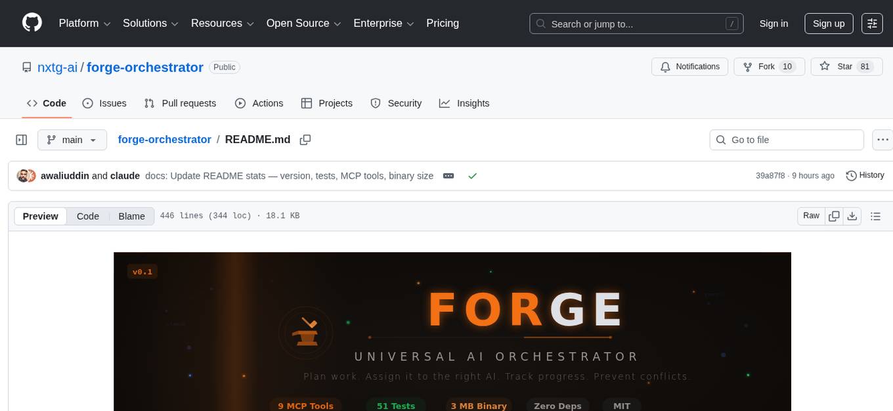
Task: Switch to the Code view of README
Action: [87, 216]
